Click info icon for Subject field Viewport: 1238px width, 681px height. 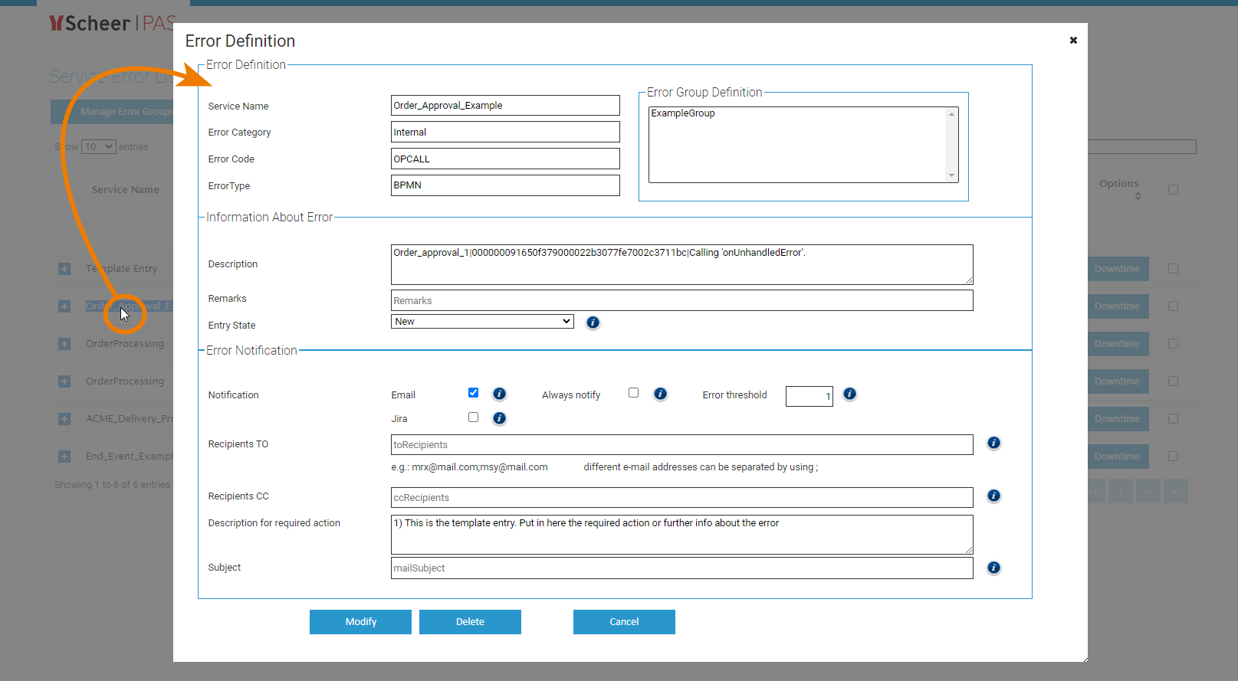993,568
